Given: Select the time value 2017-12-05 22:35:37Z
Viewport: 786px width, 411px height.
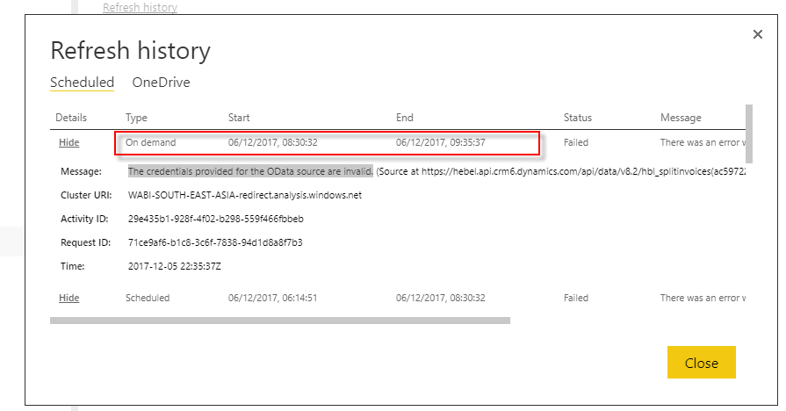Looking at the screenshot, I should [x=175, y=266].
